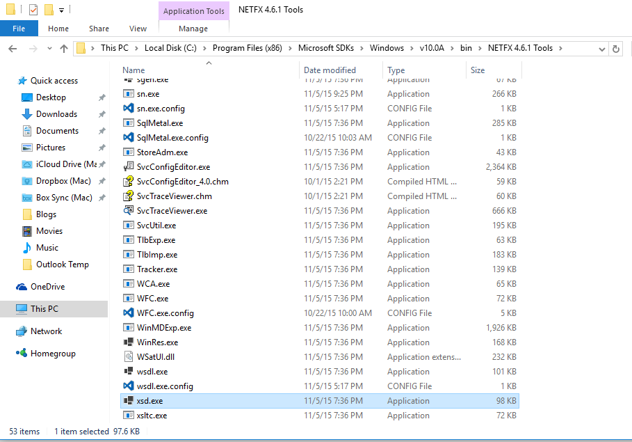This screenshot has width=632, height=442.
Task: Click the Music note icon in sidebar
Action: click(x=27, y=247)
